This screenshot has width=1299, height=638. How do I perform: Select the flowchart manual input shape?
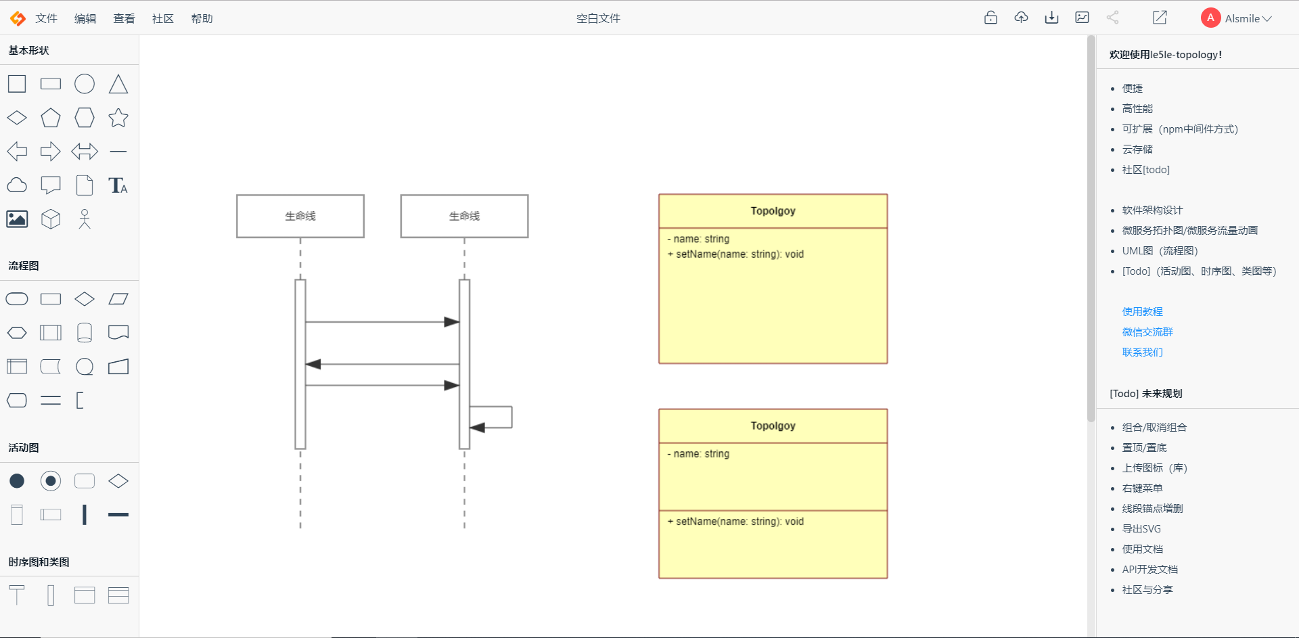pyautogui.click(x=118, y=367)
